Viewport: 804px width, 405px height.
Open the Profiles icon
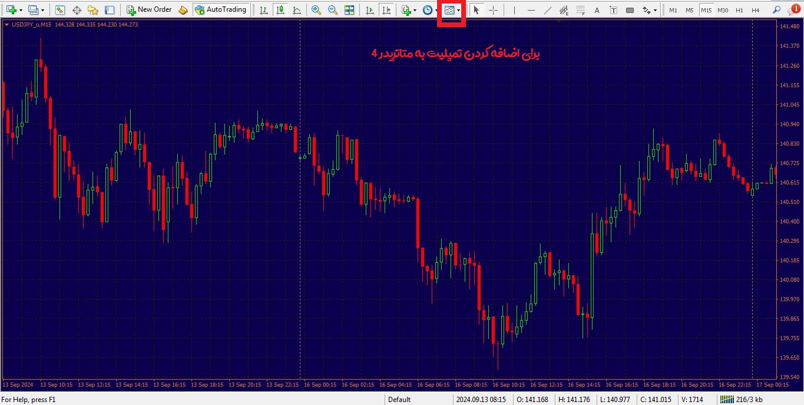pos(34,10)
